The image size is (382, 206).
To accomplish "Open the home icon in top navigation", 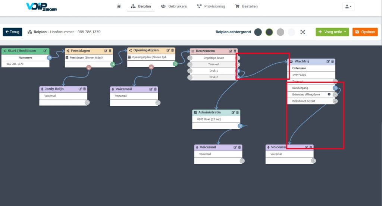I will click(119, 6).
